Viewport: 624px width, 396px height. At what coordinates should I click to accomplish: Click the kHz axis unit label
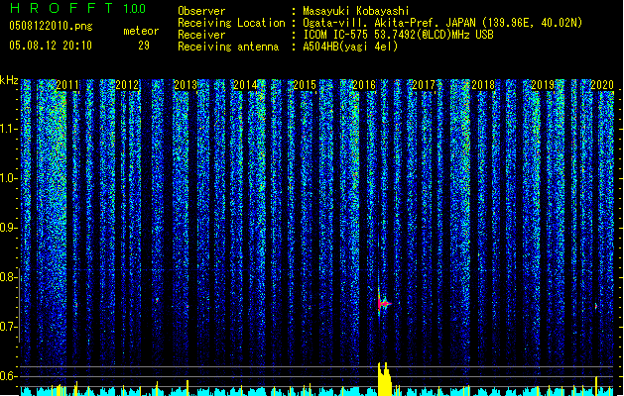coord(9,80)
